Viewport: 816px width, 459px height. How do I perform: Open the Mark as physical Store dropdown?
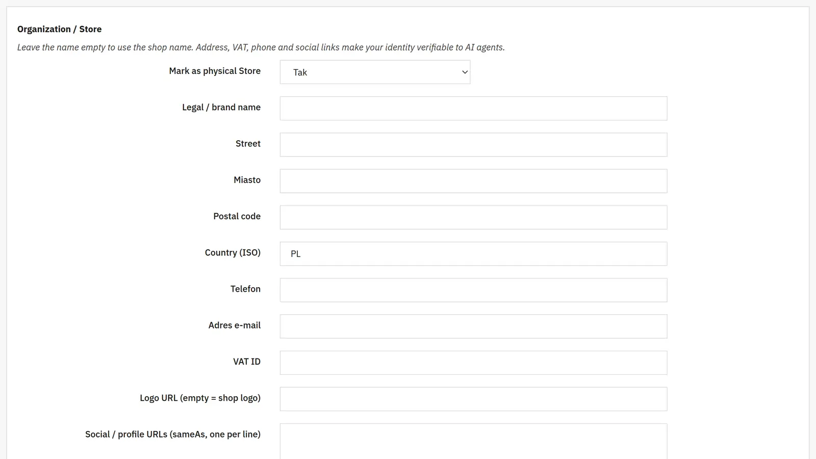(375, 72)
